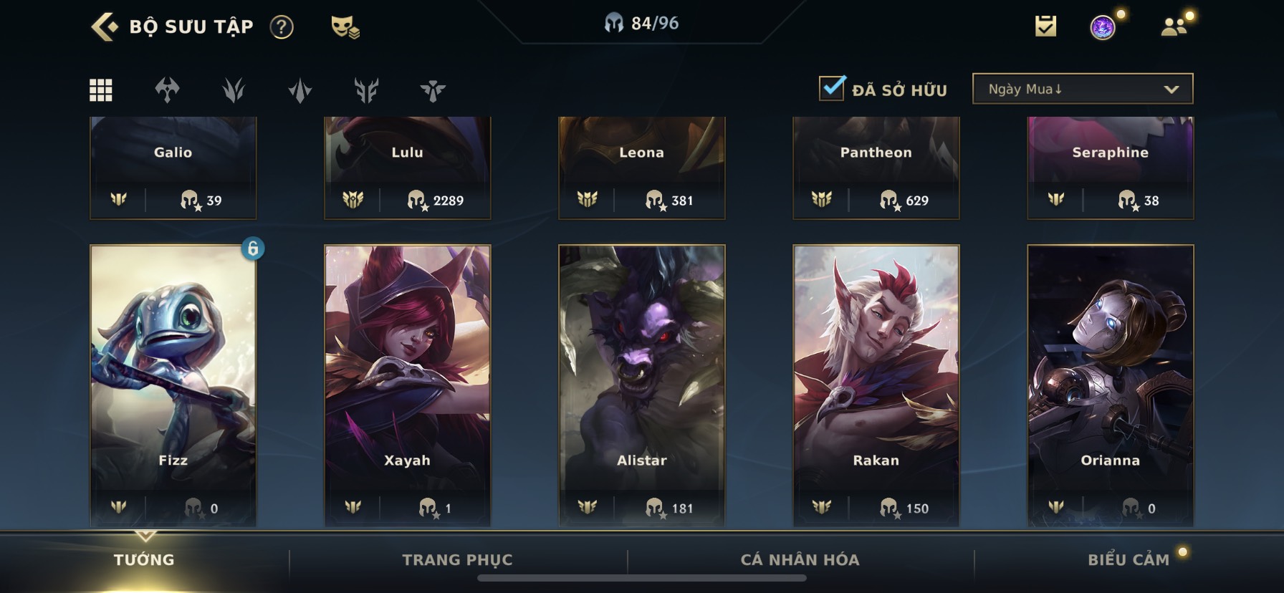Select the second role filter icon

coord(234,90)
